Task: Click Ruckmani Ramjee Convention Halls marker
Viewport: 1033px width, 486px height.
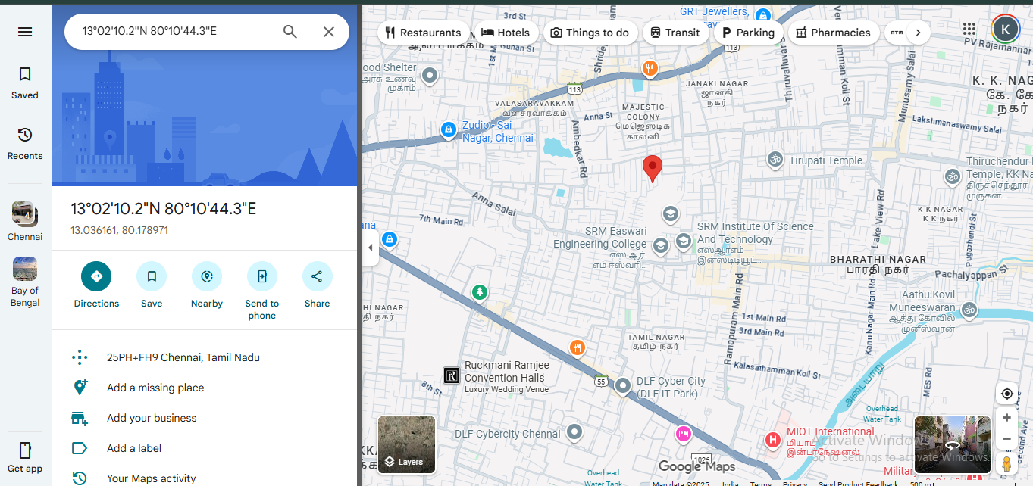Action: (452, 375)
